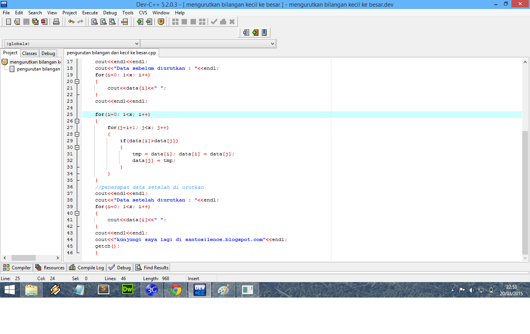This screenshot has width=530, height=334.
Task: Undo the last edit
Action: click(71, 22)
